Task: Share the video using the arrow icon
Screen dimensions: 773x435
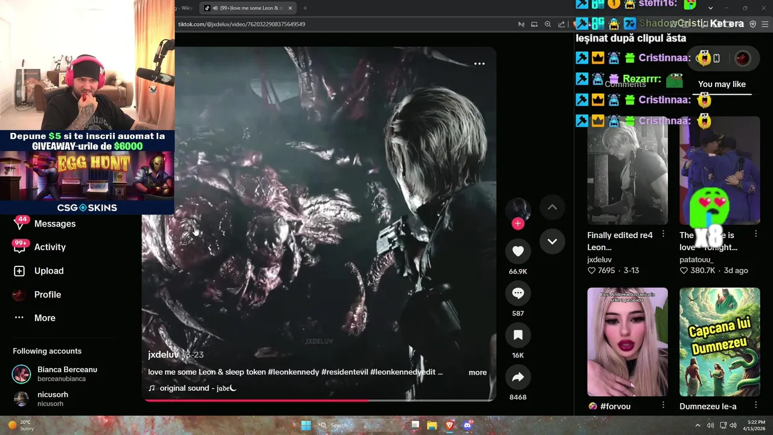Action: [x=518, y=377]
